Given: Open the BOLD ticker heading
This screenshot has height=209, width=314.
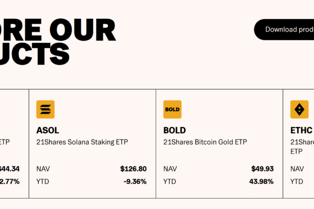Looking at the screenshot, I should 174,130.
